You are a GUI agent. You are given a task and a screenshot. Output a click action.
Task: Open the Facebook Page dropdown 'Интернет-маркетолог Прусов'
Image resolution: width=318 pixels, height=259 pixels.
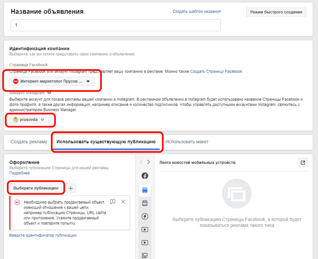(52, 81)
